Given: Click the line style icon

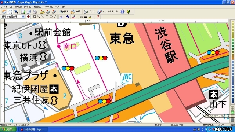Looking at the screenshot, I should pos(82,17).
